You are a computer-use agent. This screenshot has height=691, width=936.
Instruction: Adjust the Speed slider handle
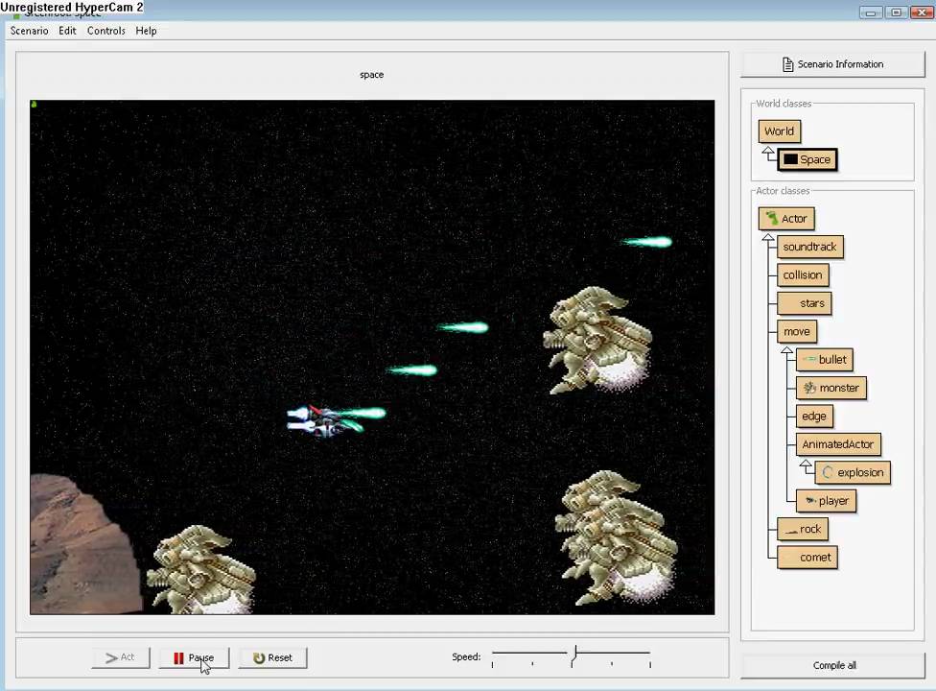tap(574, 655)
